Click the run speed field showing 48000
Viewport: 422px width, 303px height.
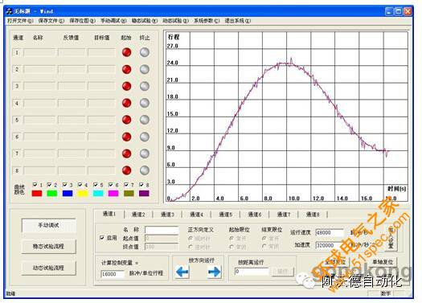coord(330,233)
